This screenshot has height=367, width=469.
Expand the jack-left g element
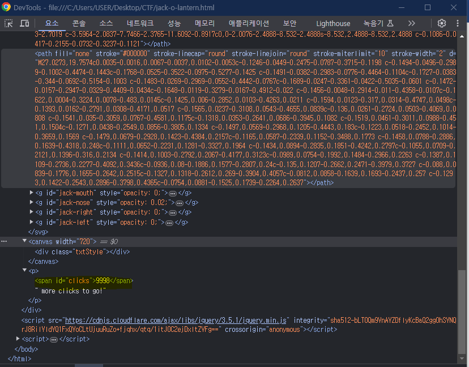pos(31,222)
